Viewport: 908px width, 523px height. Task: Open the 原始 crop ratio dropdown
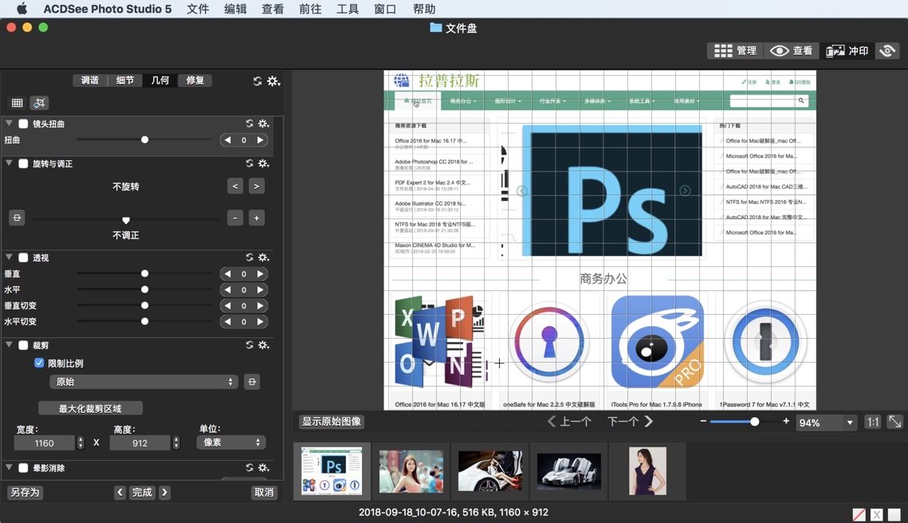click(x=143, y=382)
